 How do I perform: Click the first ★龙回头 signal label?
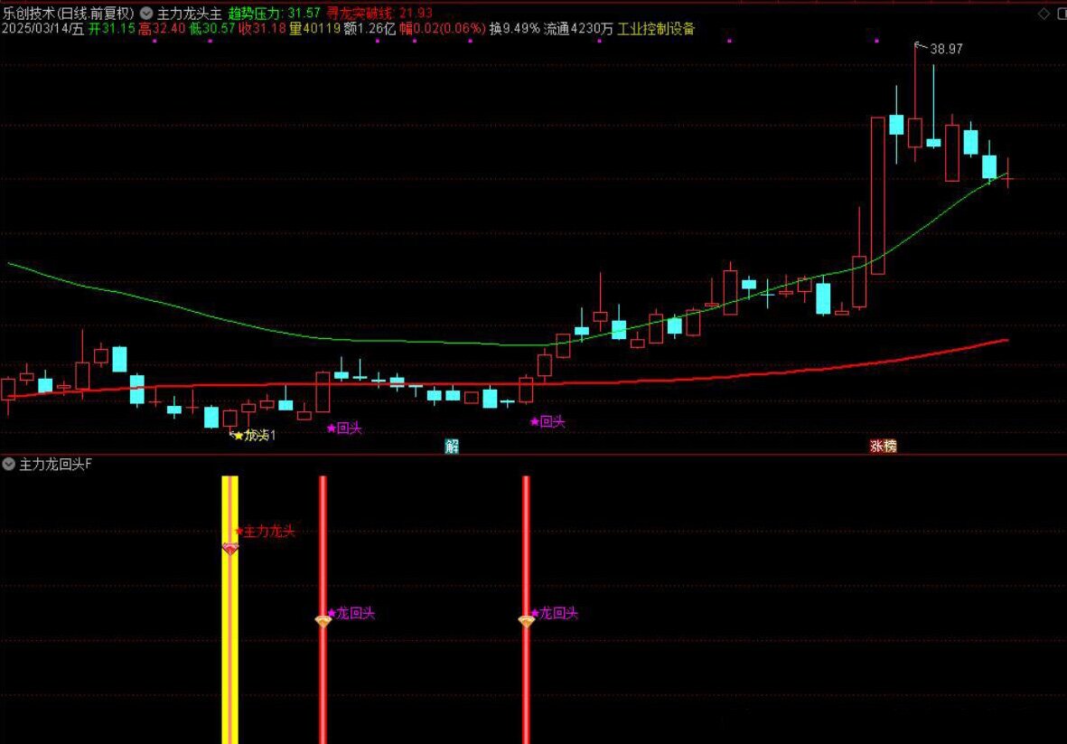(351, 613)
